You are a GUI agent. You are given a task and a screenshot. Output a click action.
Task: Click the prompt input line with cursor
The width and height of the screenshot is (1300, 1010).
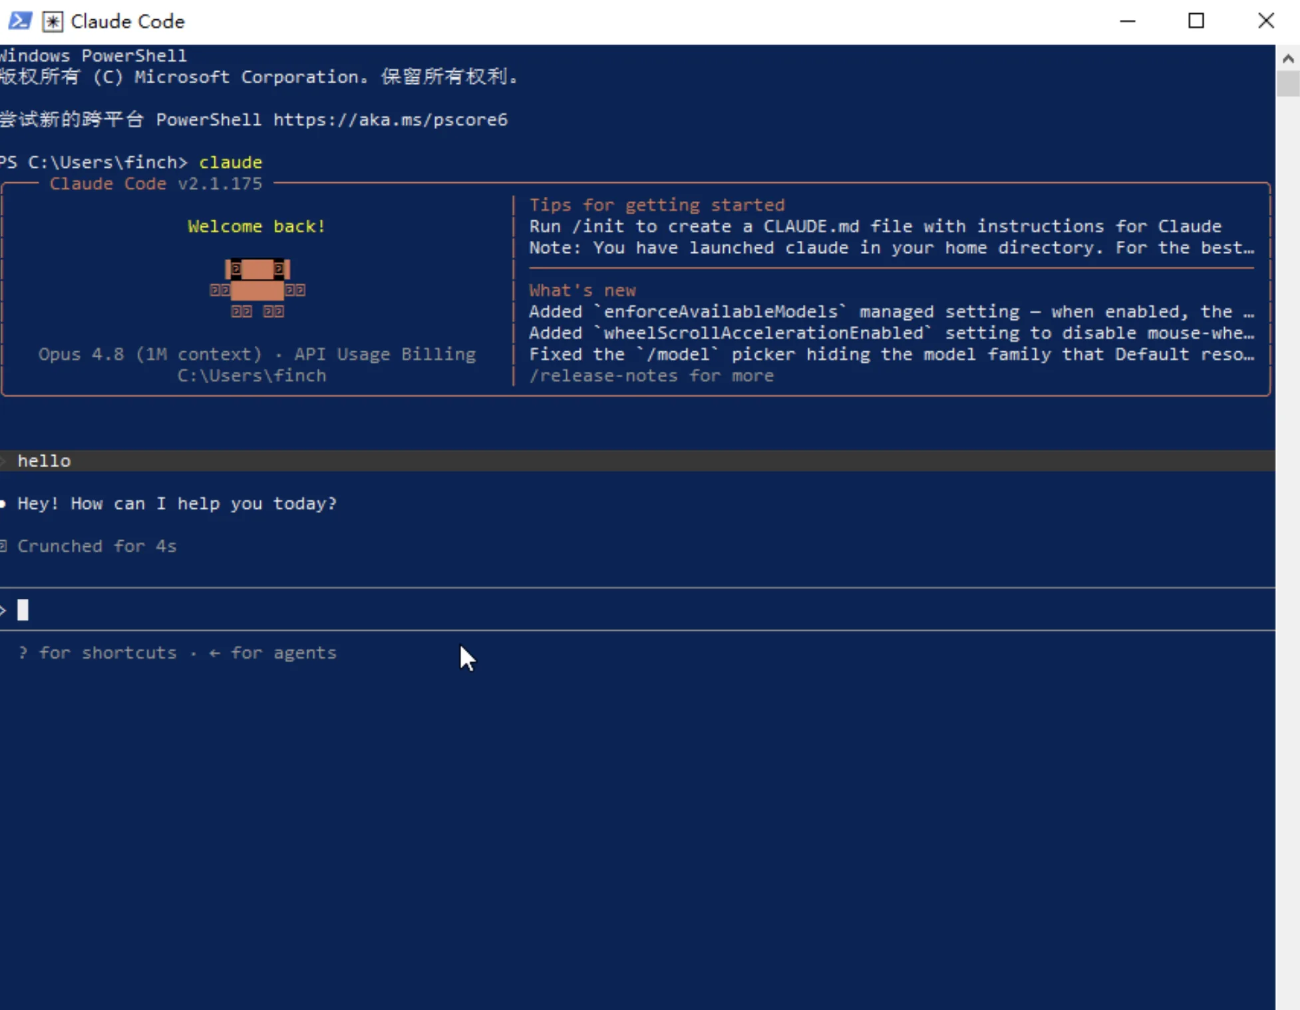pos(637,609)
